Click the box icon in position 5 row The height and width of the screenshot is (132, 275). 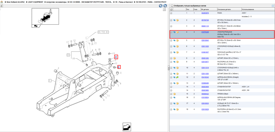click(177, 40)
